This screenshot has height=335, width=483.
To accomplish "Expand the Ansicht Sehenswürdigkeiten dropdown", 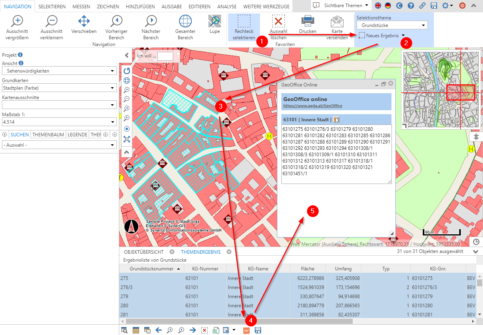I will click(x=59, y=71).
